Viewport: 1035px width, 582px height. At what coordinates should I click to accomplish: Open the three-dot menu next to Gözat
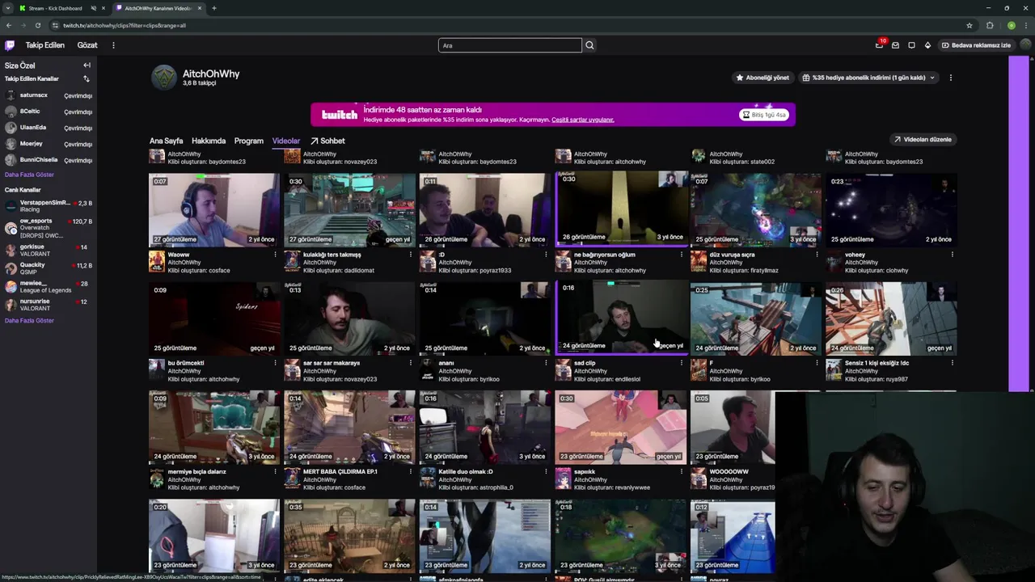(113, 45)
